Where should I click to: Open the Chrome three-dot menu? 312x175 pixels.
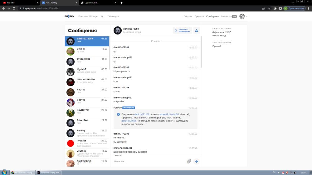point(309,8)
